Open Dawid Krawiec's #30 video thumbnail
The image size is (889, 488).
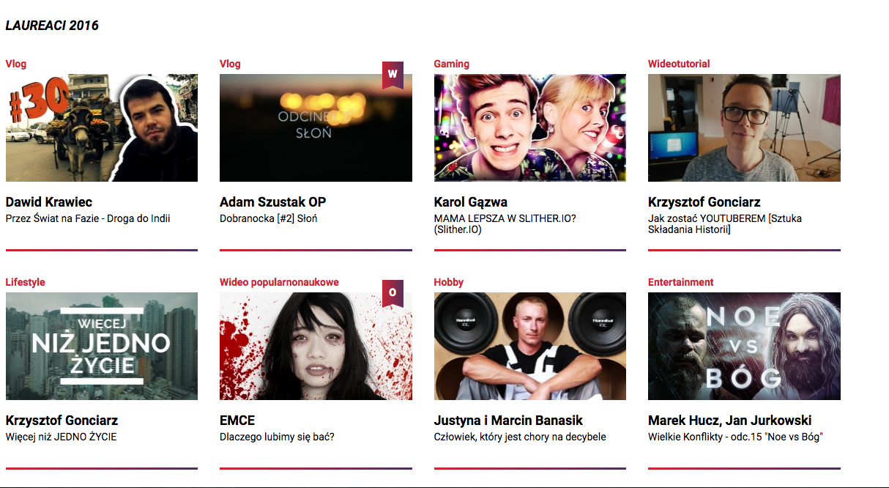pyautogui.click(x=102, y=127)
